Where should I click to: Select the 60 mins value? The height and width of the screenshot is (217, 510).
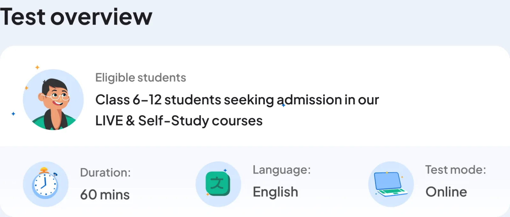(105, 195)
